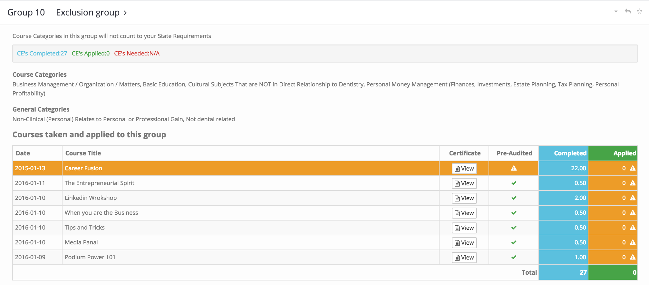The height and width of the screenshot is (285, 649).
Task: View certificate for Linkedin Wrokshop
Action: click(464, 198)
